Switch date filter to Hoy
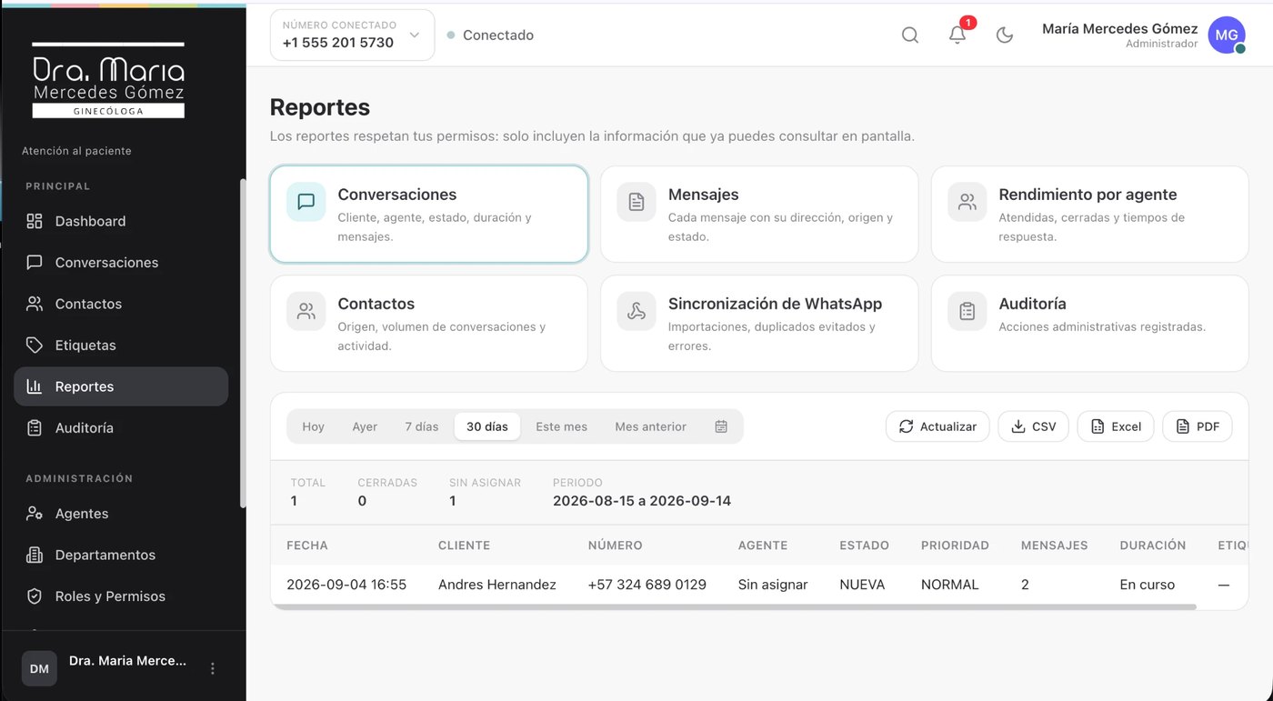The width and height of the screenshot is (1273, 701). click(314, 426)
